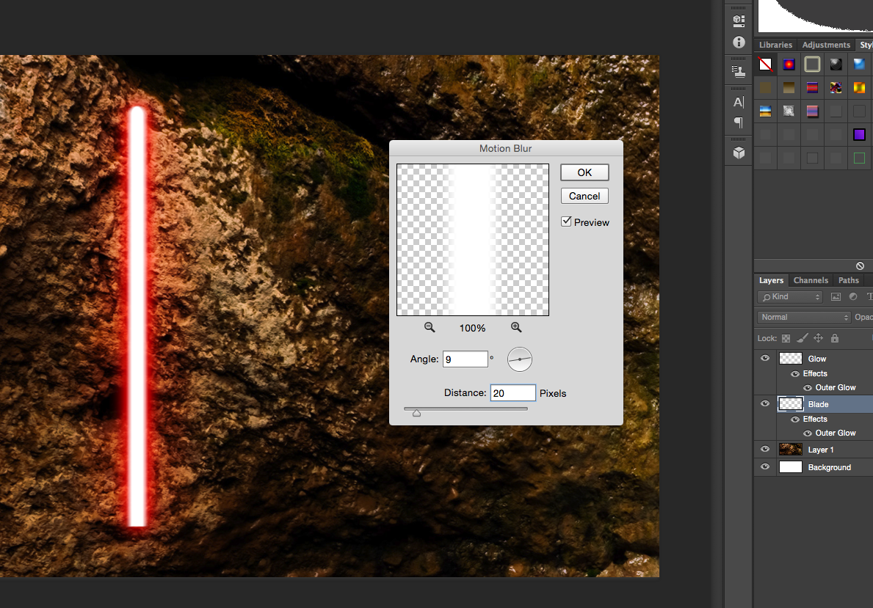Screen dimensions: 873x608
Task: Click the zoom-in magnifier in Motion Blur preview
Action: pos(516,327)
